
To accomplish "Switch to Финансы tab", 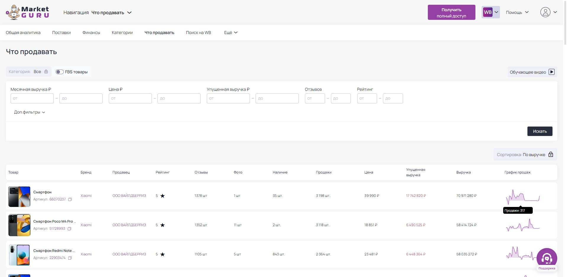I will click(x=91, y=33).
